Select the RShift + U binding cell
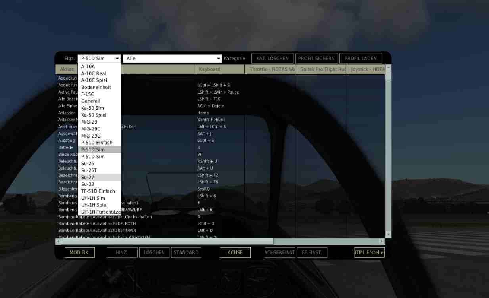The width and height of the screenshot is (489, 298). [219, 161]
